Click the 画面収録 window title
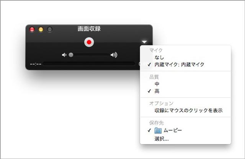Viewport: 245px width, 159px height. pos(89,29)
